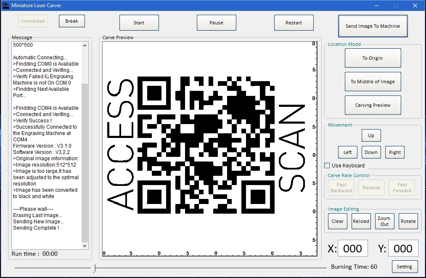
Task: Click the 'Burning Time: 60' label
Action: [x=354, y=267]
